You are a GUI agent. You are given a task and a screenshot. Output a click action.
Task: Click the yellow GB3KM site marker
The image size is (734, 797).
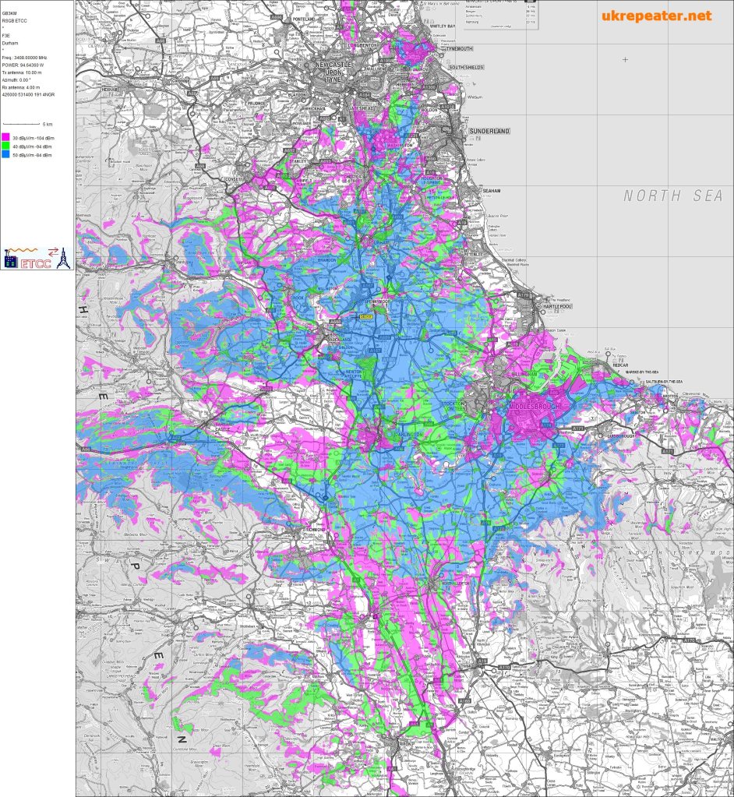point(365,316)
